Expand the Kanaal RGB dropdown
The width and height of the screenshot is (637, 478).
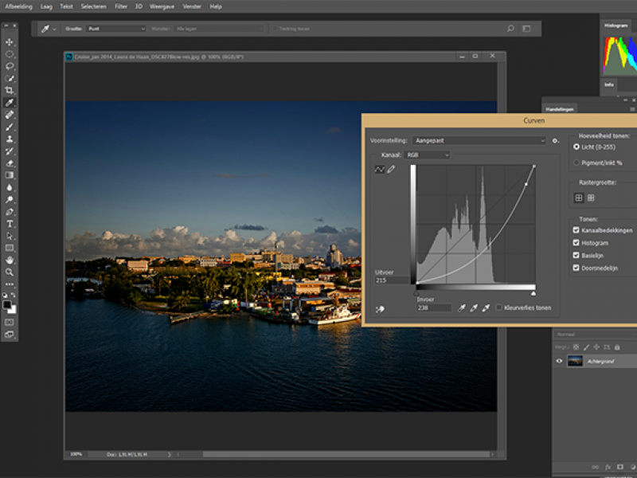coord(427,155)
